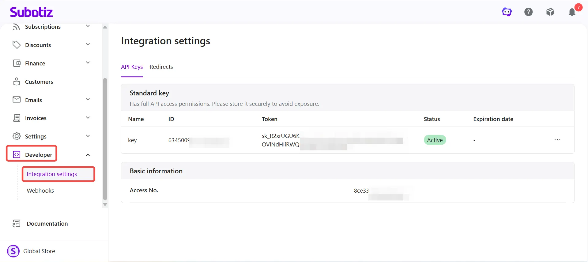Click the Customers person icon
The height and width of the screenshot is (262, 588).
coord(17,82)
